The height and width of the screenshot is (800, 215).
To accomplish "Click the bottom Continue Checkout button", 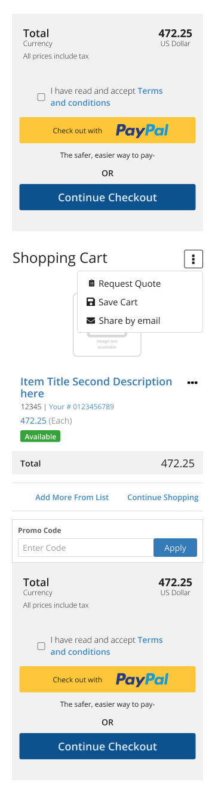I will [107, 746].
